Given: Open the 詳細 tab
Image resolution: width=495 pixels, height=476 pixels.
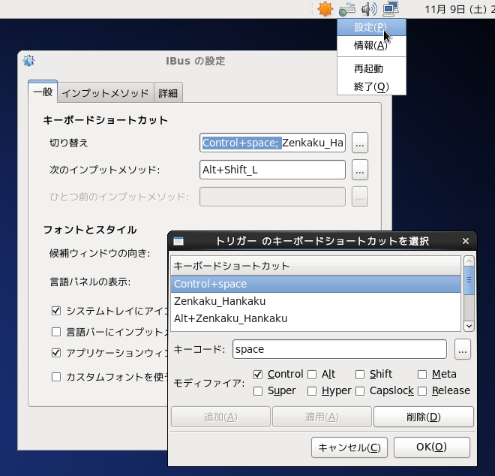Looking at the screenshot, I should pos(168,93).
